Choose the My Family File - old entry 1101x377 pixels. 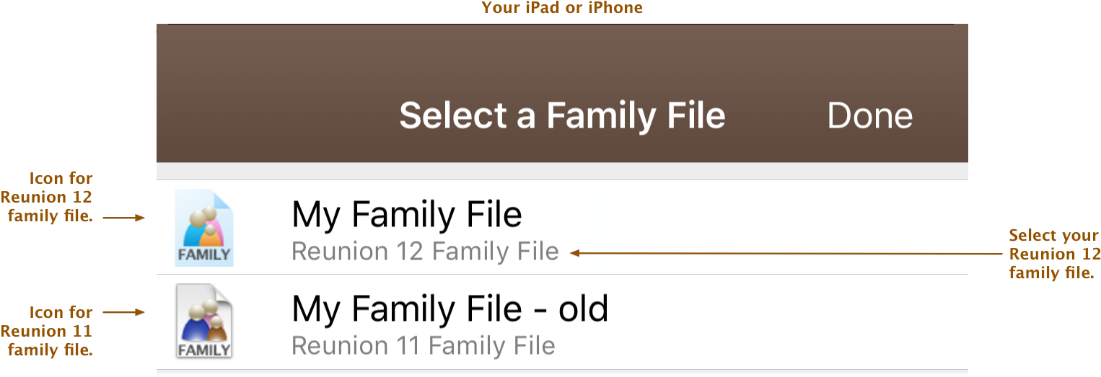tap(562, 322)
